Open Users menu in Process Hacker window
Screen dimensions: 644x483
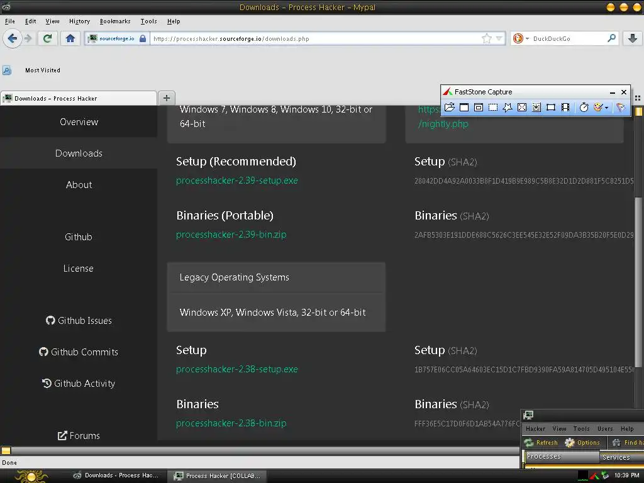pos(605,429)
